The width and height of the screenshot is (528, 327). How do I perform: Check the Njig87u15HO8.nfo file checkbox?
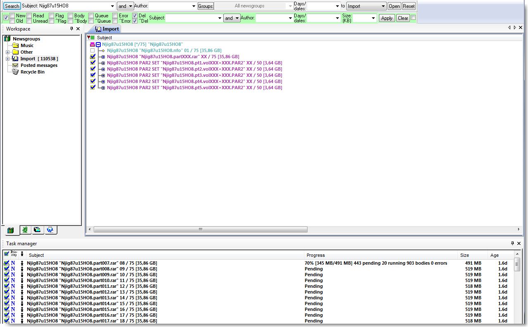[93, 50]
